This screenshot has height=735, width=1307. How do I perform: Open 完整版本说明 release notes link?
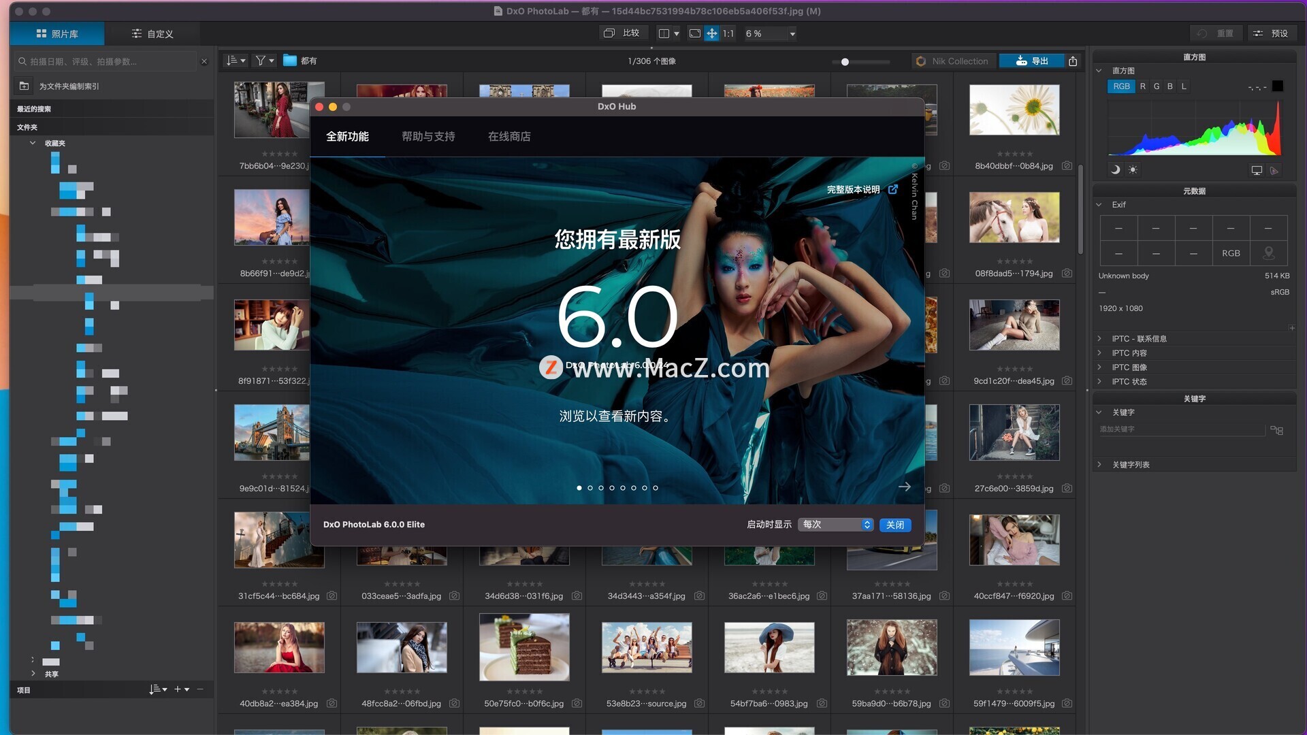(862, 189)
